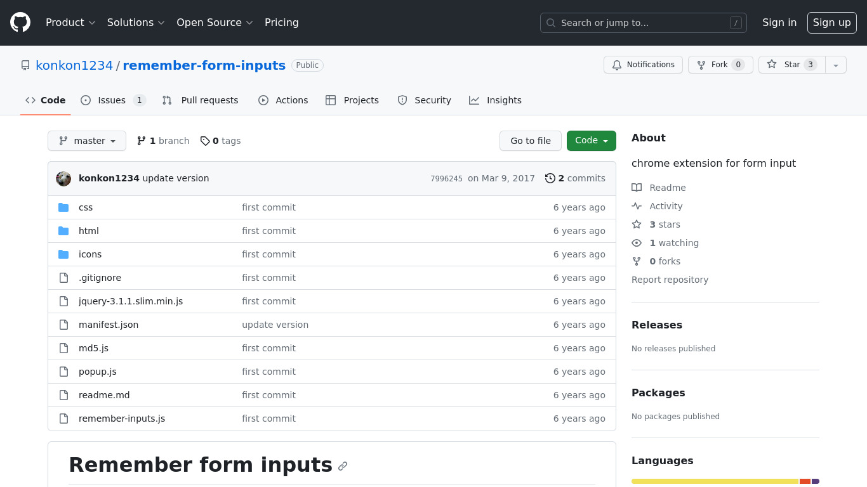Expand the Product menu
The height and width of the screenshot is (487, 867).
pos(70,23)
